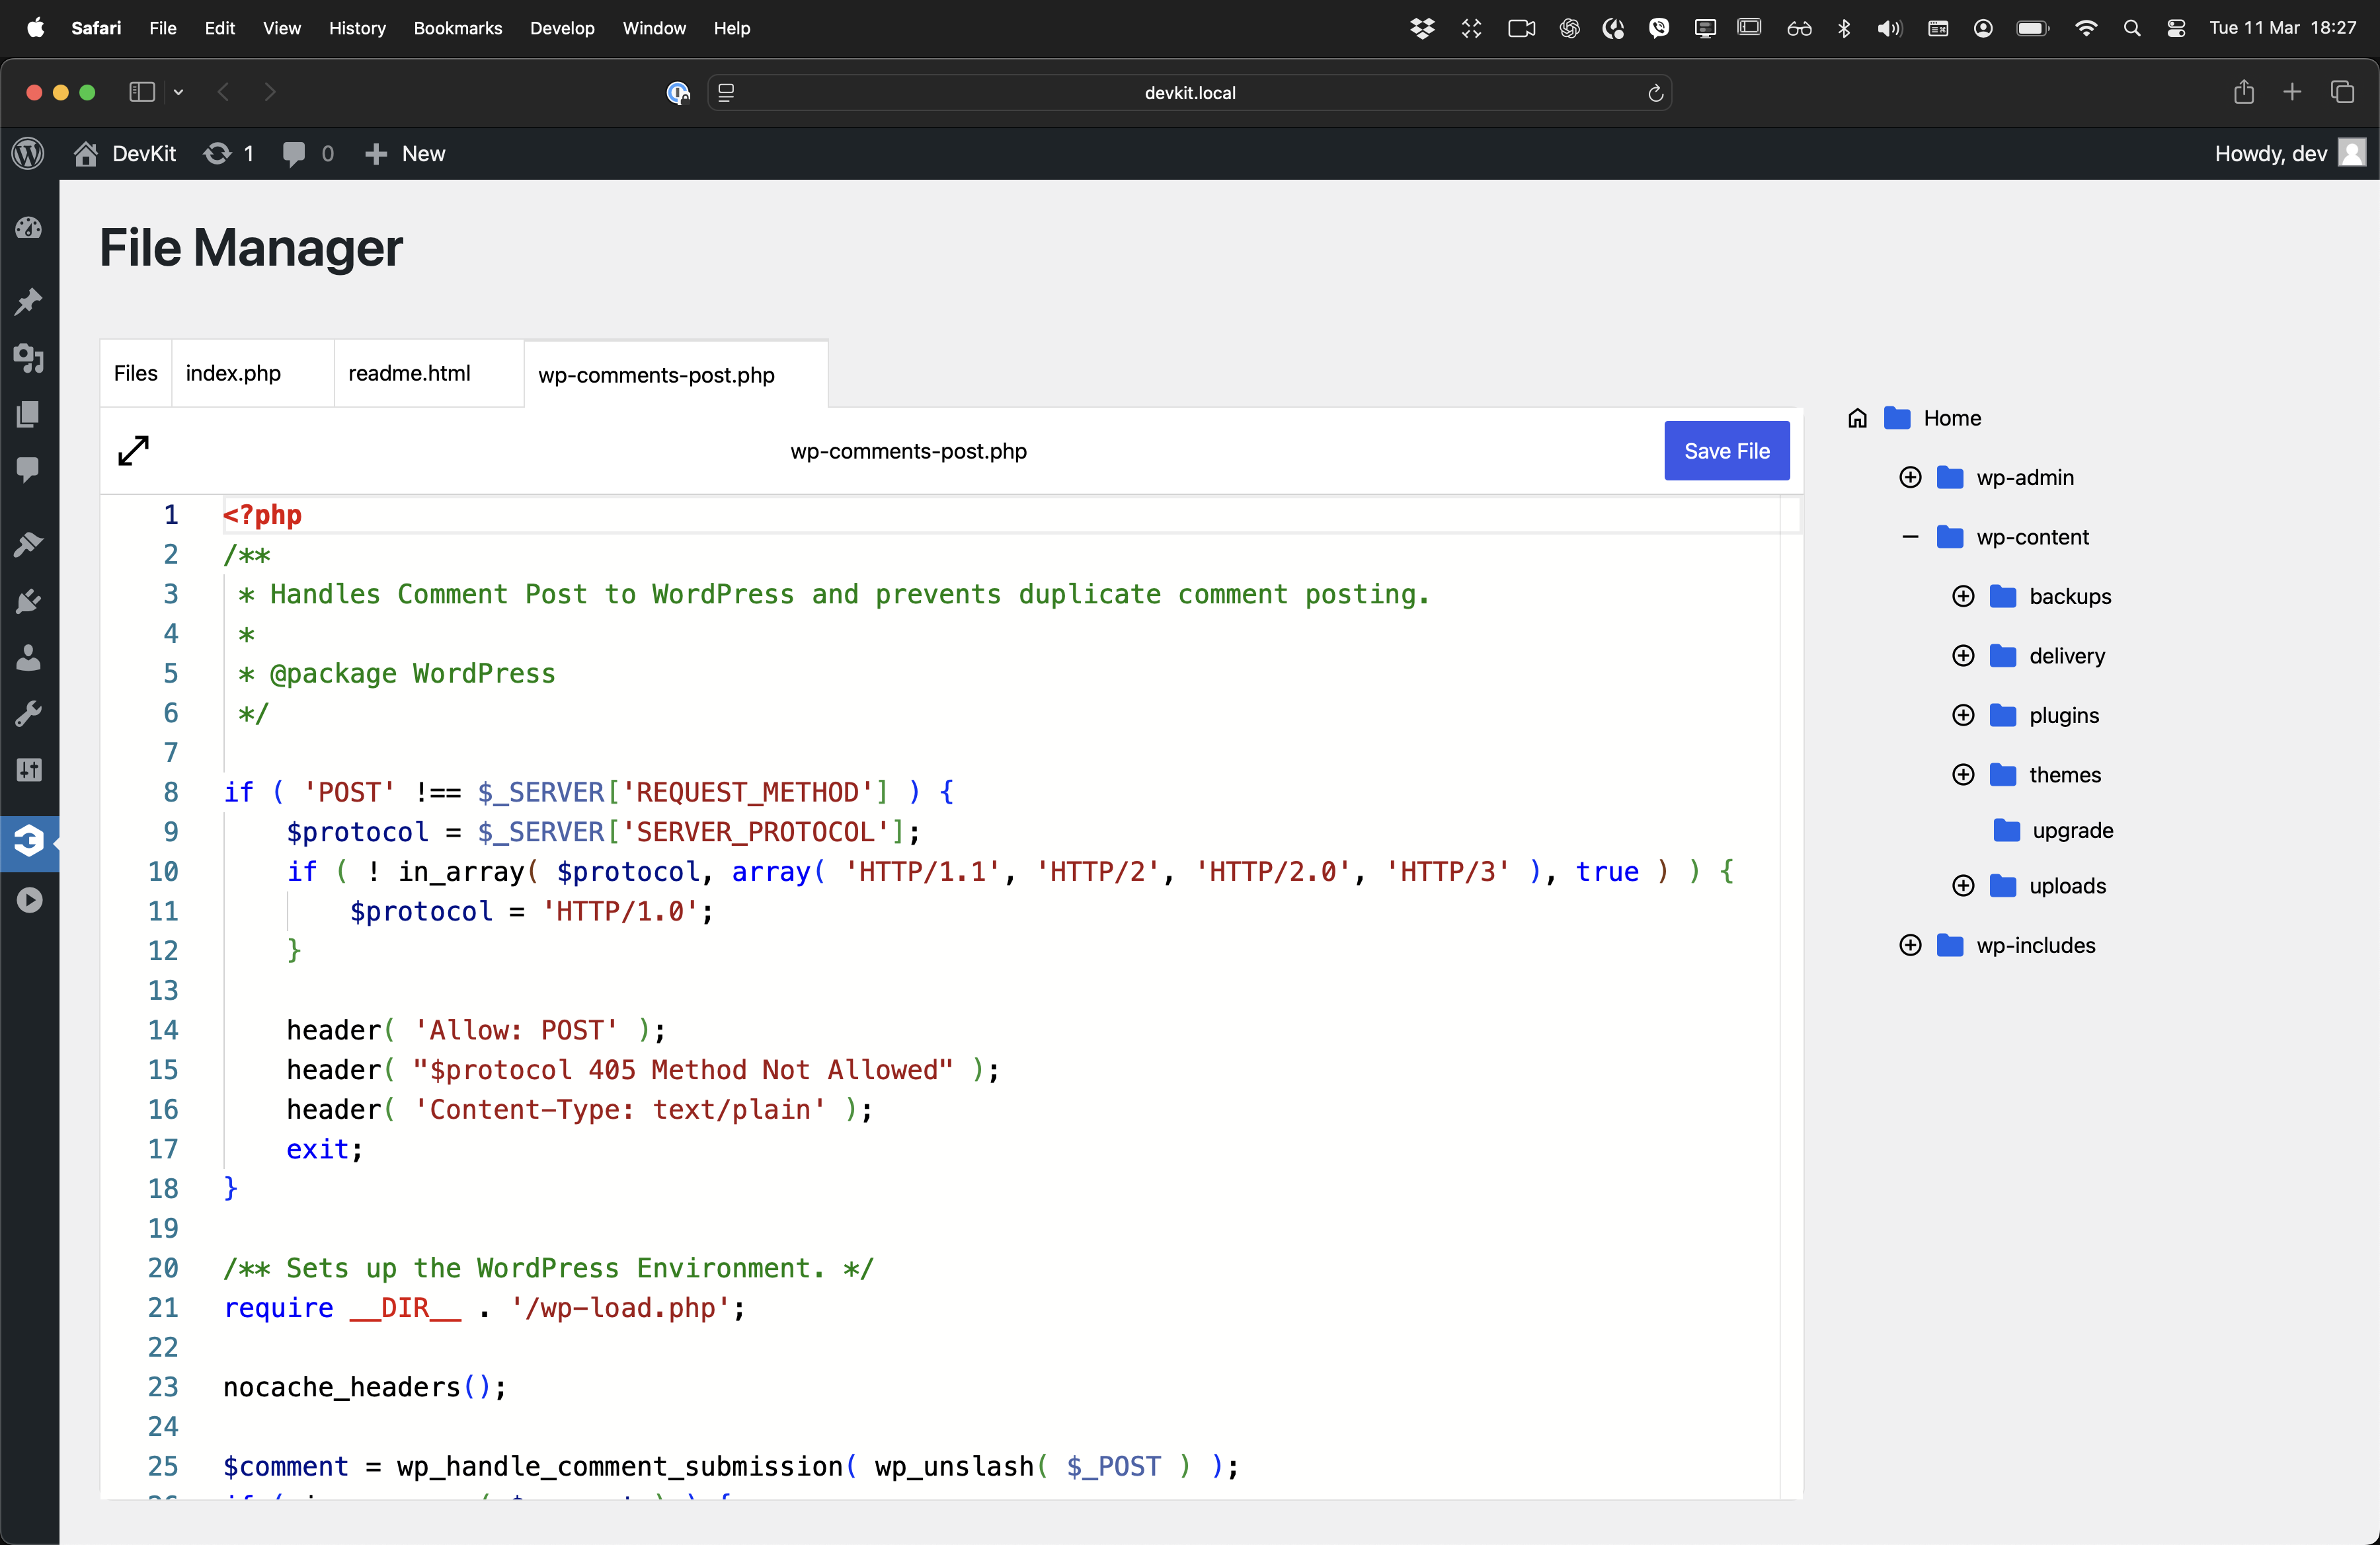Open the Plugins sidebar icon

pyautogui.click(x=28, y=601)
